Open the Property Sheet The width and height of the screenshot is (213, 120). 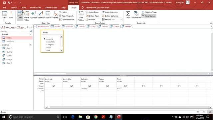tap(149, 12)
